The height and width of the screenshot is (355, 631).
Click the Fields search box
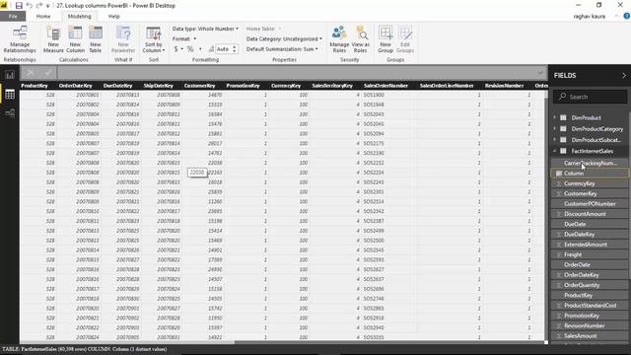point(590,97)
